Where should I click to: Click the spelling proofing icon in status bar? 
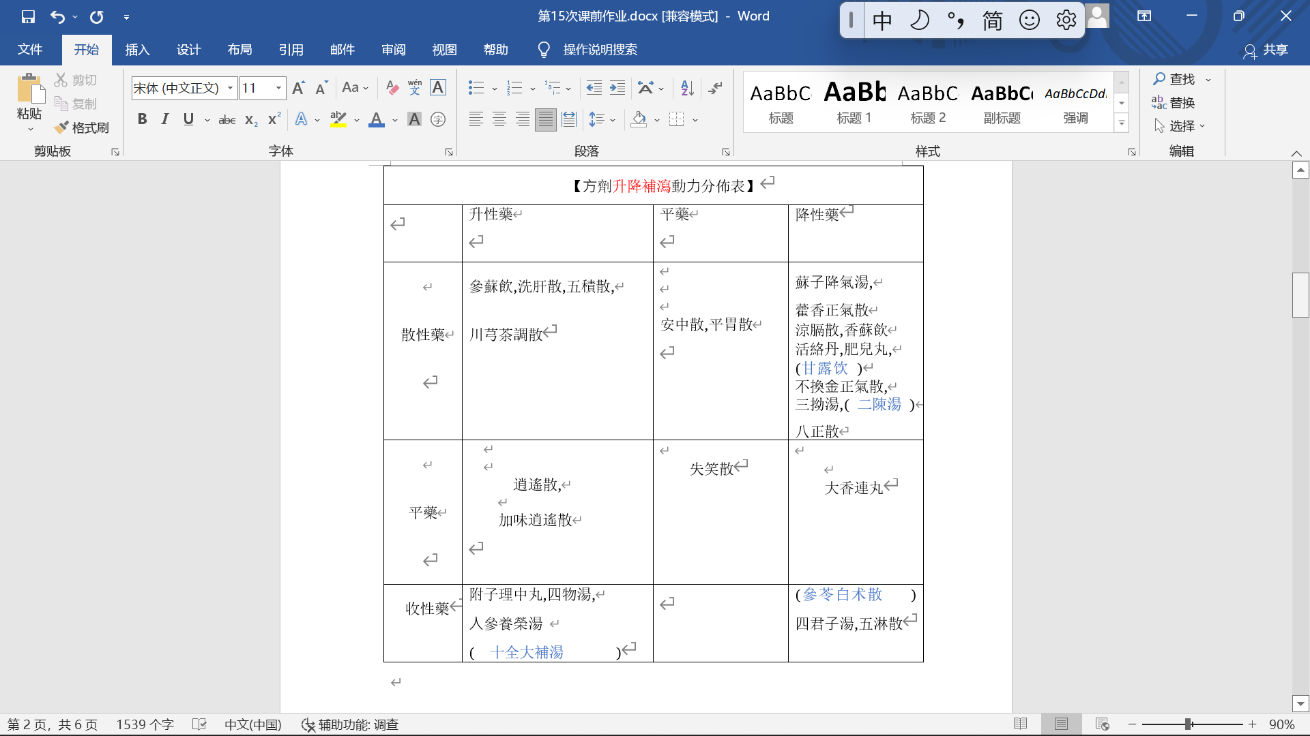coord(199,724)
